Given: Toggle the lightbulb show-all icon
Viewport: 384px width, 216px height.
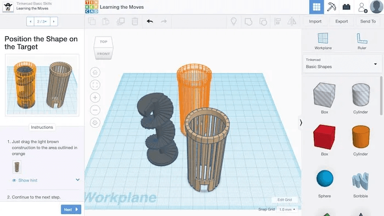Looking at the screenshot, I should pos(234,21).
